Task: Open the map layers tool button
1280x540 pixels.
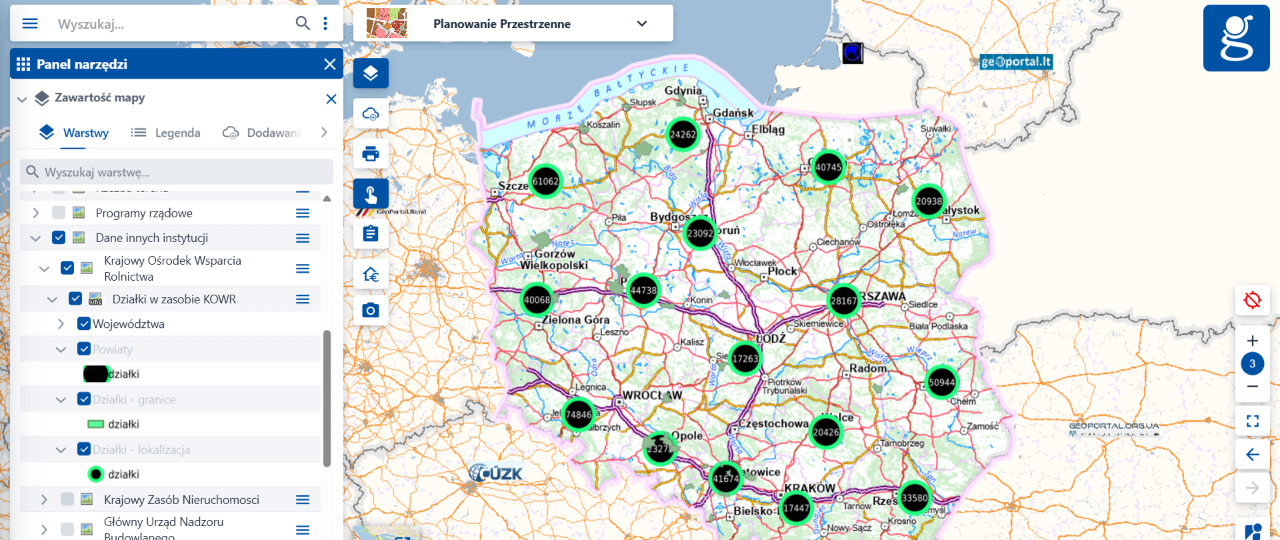Action: click(x=371, y=73)
